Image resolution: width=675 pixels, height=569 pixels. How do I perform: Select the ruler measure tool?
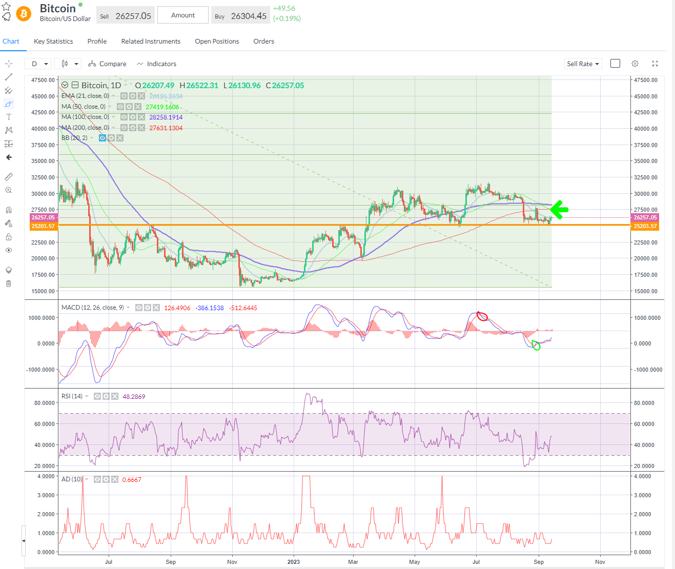pyautogui.click(x=9, y=177)
